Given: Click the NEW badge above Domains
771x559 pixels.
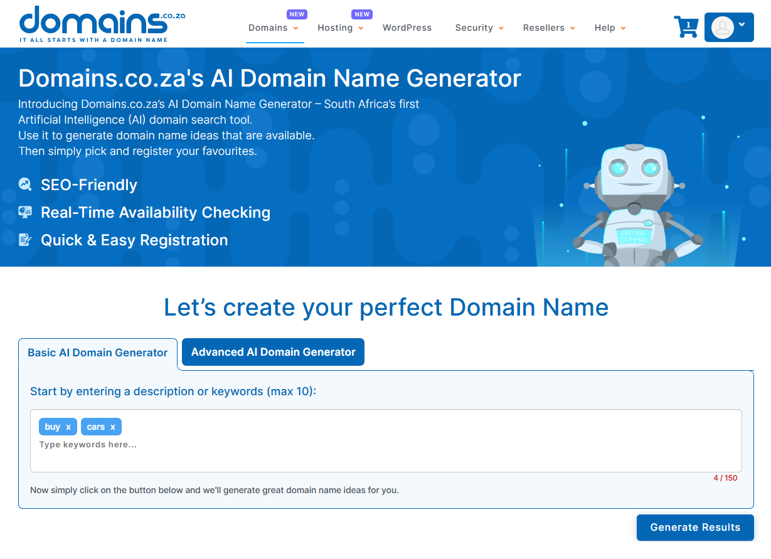Looking at the screenshot, I should (x=297, y=14).
